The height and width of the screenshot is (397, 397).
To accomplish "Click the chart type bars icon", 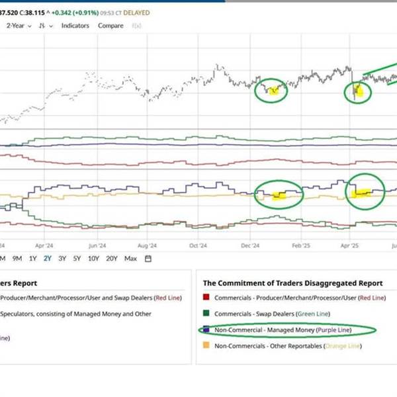I will 42,26.
